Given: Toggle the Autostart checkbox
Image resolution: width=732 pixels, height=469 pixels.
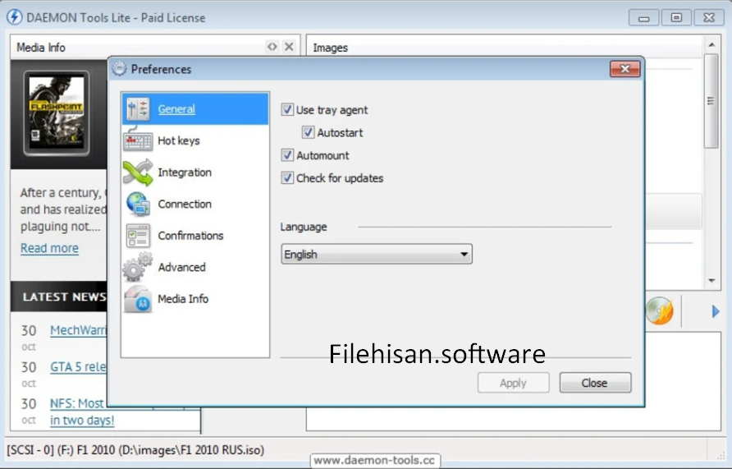Looking at the screenshot, I should (x=308, y=132).
